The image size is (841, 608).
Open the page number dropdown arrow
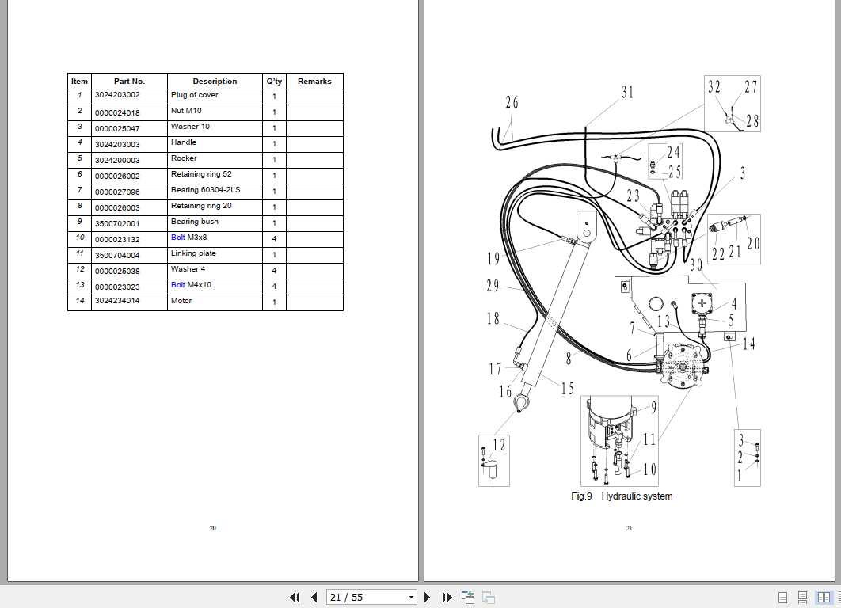(411, 597)
